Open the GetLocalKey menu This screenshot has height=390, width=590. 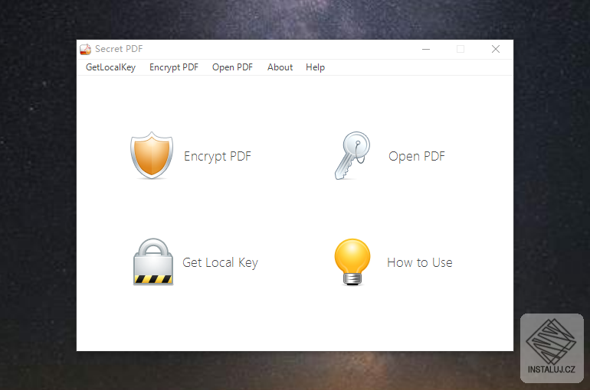click(110, 67)
